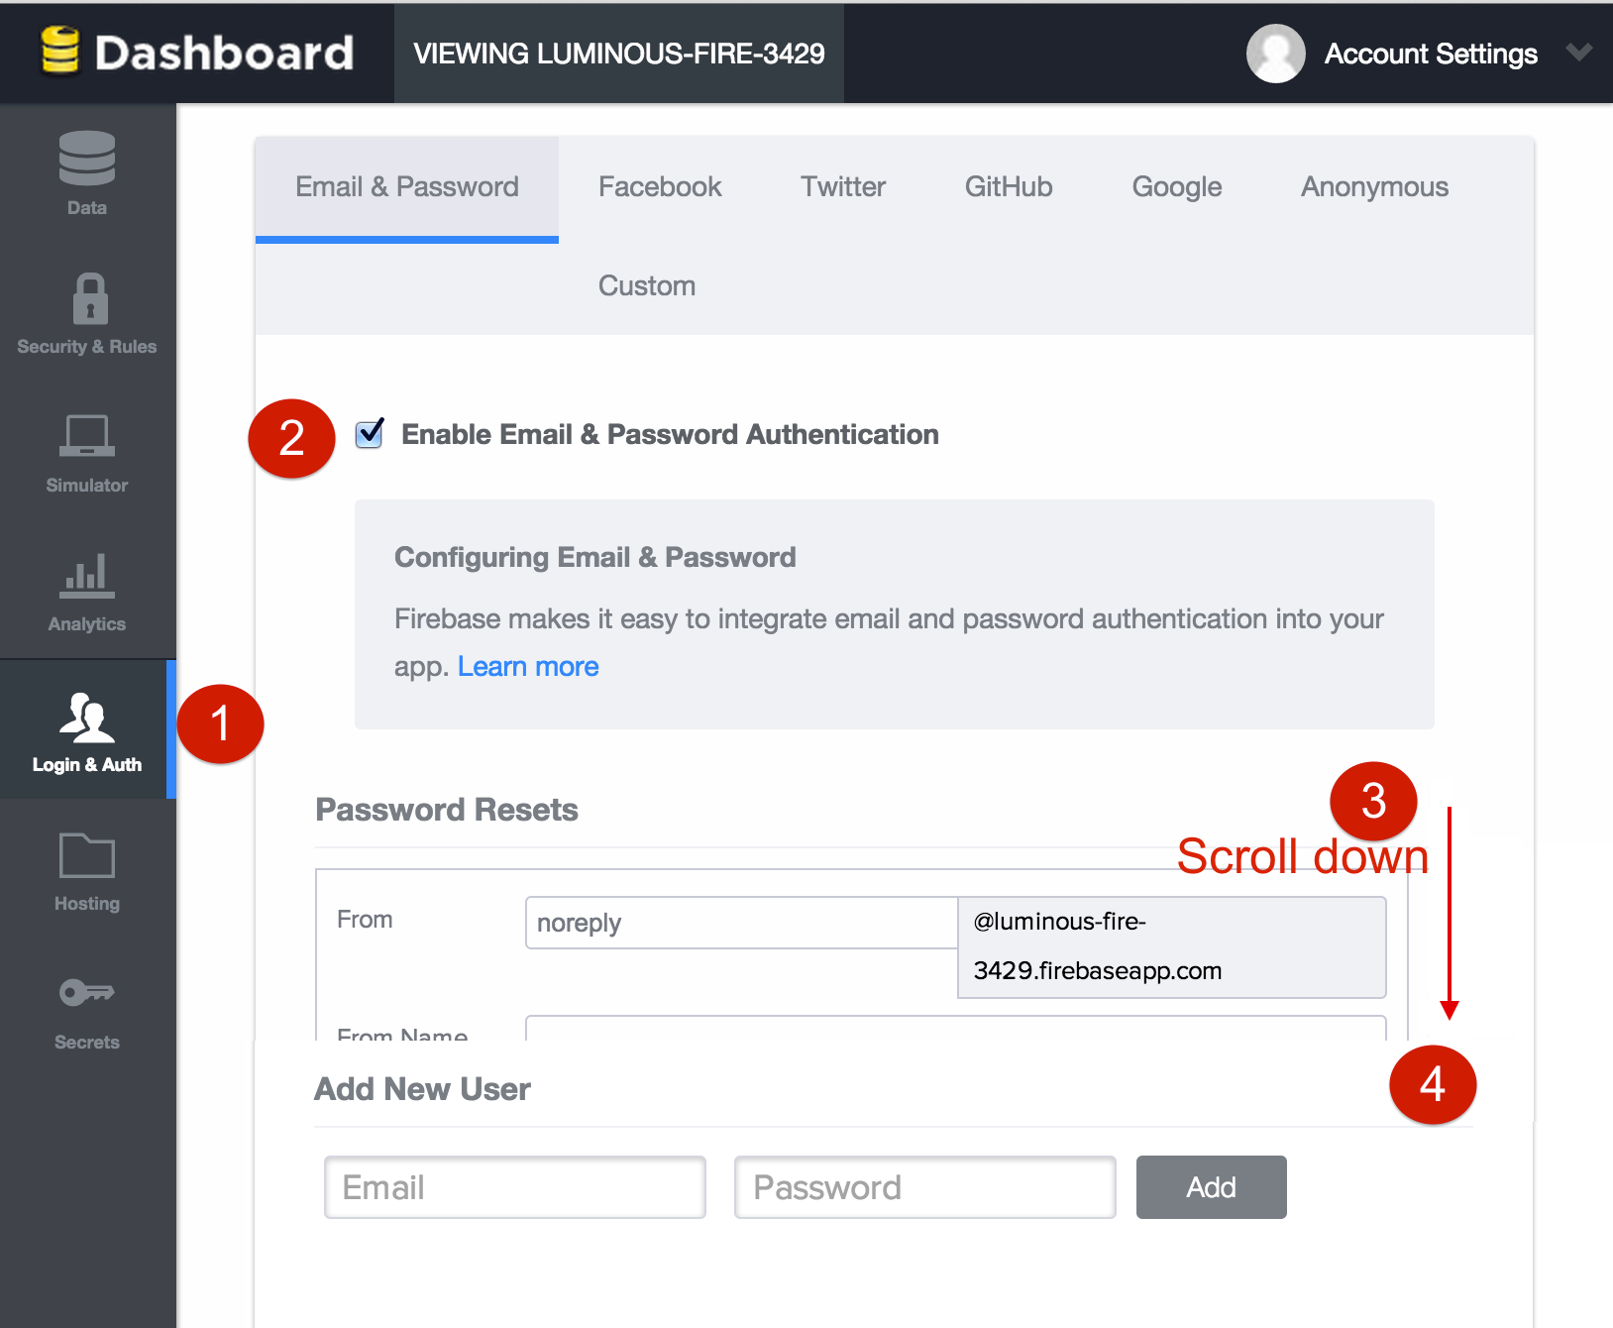1613x1328 pixels.
Task: Click the noreply From input field
Action: pyautogui.click(x=739, y=923)
